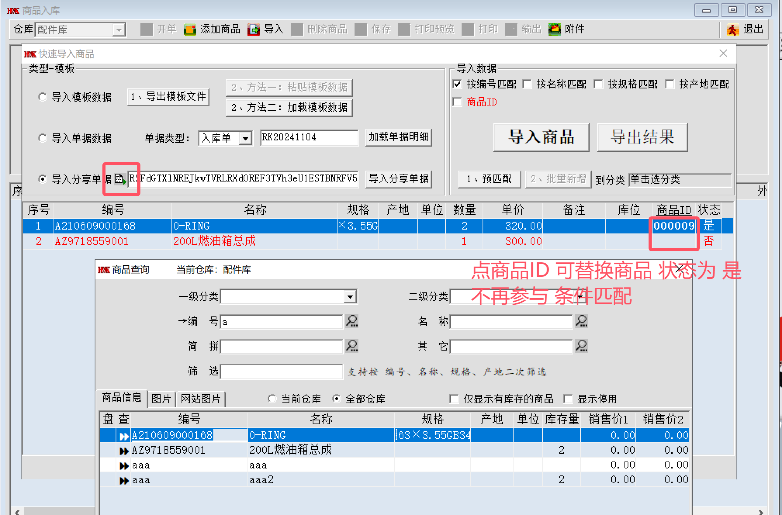Click the left arrow of the bottom horizontal scrollbar
The image size is (782, 515).
pyautogui.click(x=17, y=512)
